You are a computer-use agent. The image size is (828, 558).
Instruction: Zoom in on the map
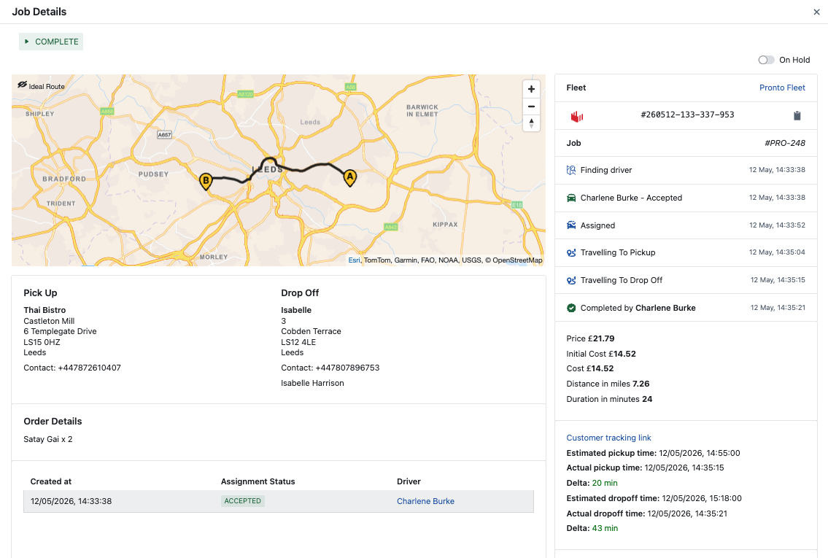coord(531,89)
